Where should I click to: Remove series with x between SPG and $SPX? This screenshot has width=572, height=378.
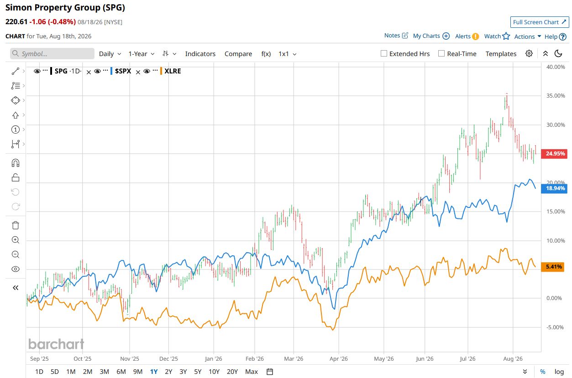(x=89, y=72)
